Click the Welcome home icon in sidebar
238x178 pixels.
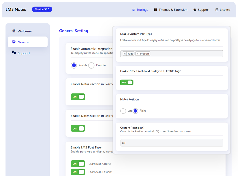14,31
